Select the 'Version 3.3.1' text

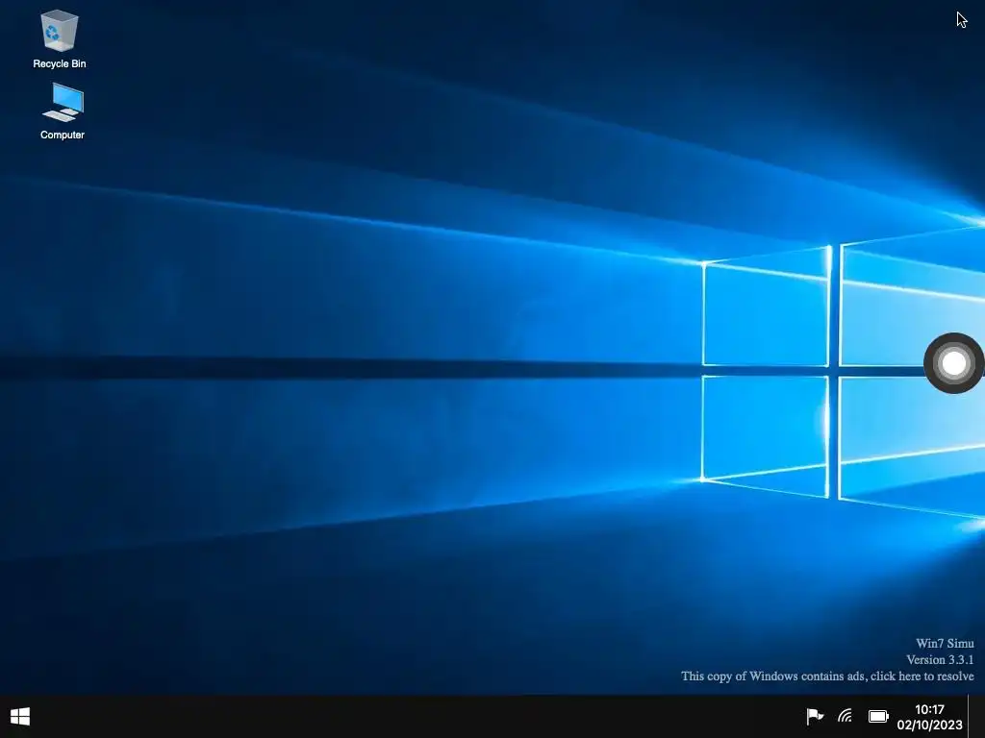(x=940, y=659)
